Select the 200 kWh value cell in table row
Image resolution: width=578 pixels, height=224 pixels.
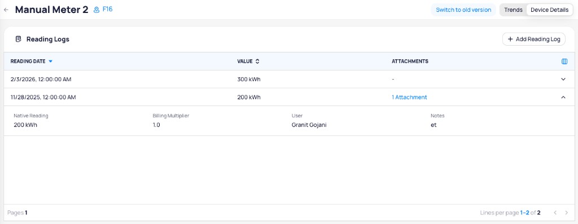point(249,97)
